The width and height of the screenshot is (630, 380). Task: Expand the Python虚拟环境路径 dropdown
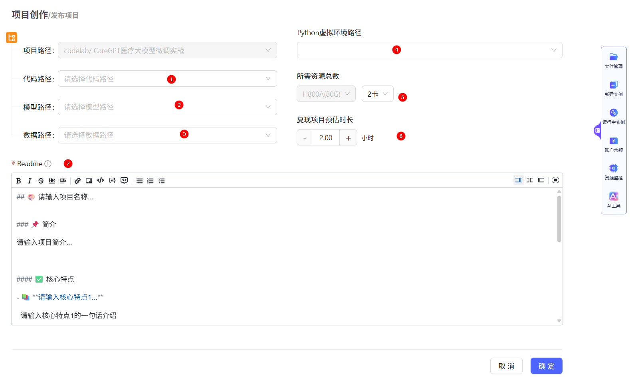[429, 50]
